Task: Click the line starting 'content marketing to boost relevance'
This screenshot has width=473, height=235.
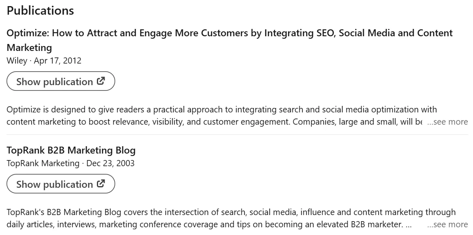Action: point(214,122)
